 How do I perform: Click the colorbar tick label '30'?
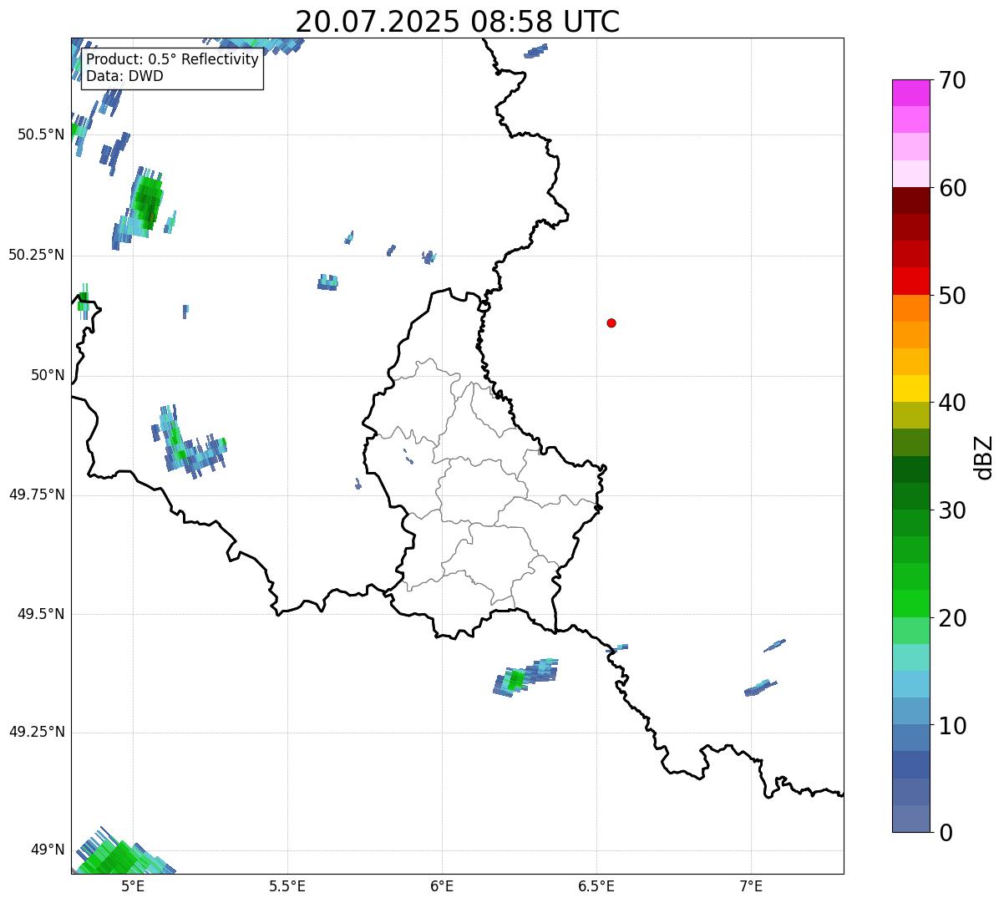(952, 511)
